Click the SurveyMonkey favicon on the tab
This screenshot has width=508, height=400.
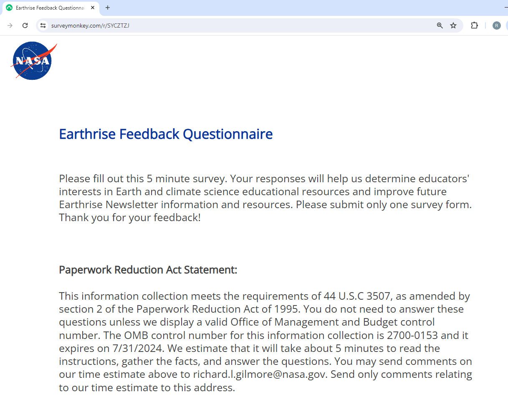coord(9,8)
